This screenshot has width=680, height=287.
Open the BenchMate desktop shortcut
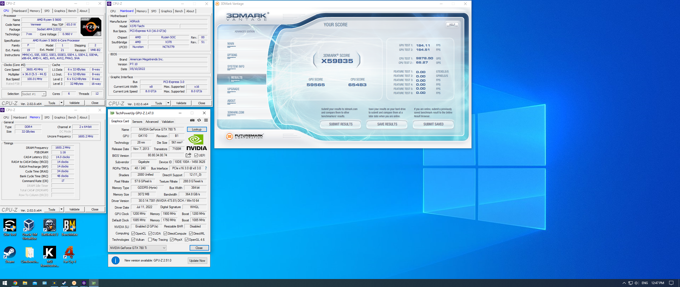coord(70,227)
